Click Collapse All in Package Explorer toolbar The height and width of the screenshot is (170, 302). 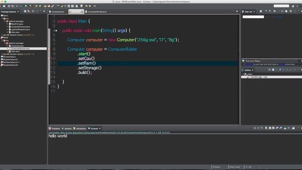pyautogui.click(x=25, y=11)
